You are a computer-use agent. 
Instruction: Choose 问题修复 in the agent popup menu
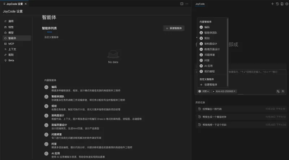pos(212,55)
